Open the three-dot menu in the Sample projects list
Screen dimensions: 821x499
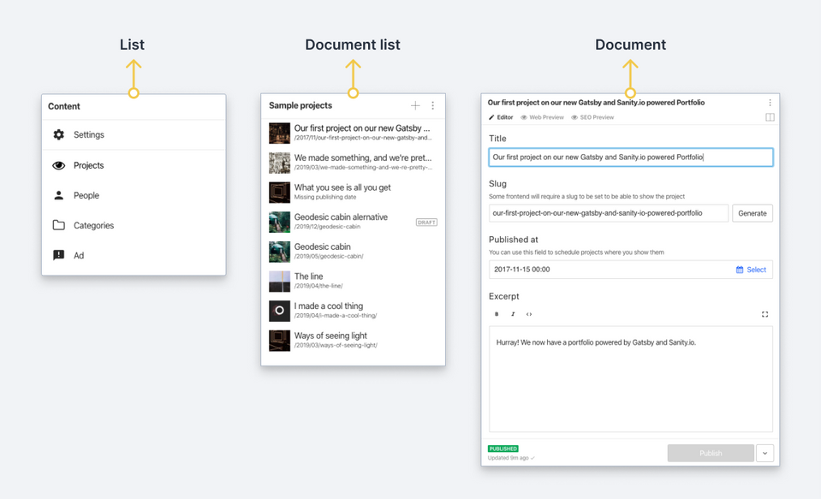pos(432,105)
